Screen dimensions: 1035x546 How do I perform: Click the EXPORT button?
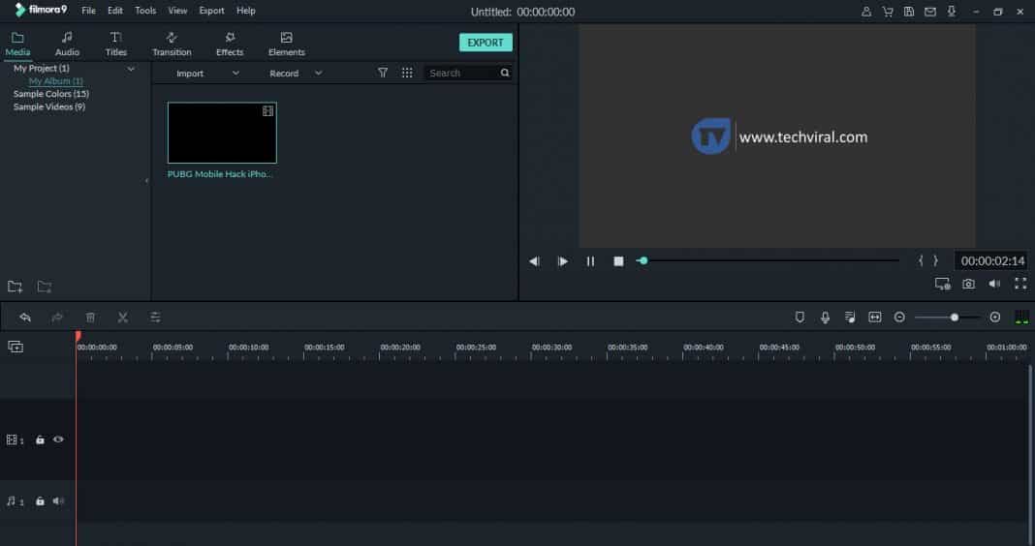click(x=486, y=43)
